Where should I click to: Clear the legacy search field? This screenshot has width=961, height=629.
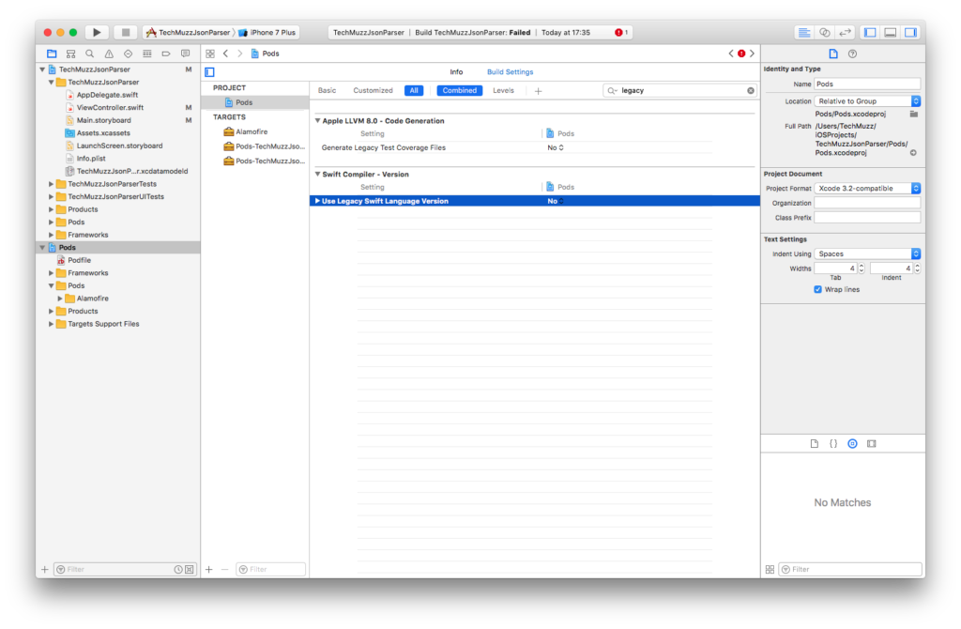(x=751, y=91)
